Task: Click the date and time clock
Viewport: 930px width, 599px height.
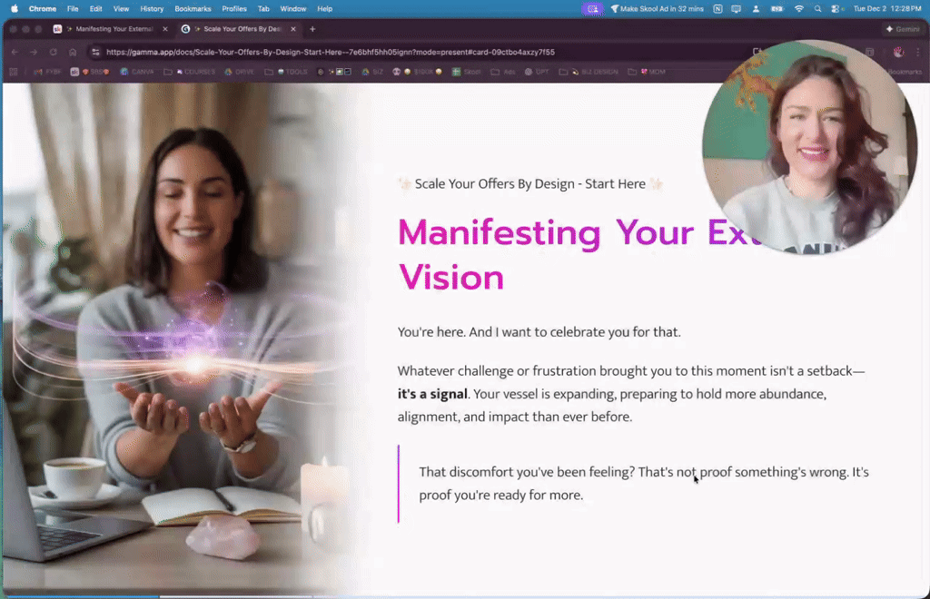Action: click(x=887, y=9)
